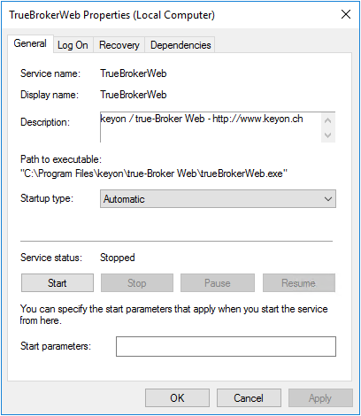Viewport: 361px width, 416px height.
Task: Open the Dependencies tab
Action: click(x=180, y=45)
